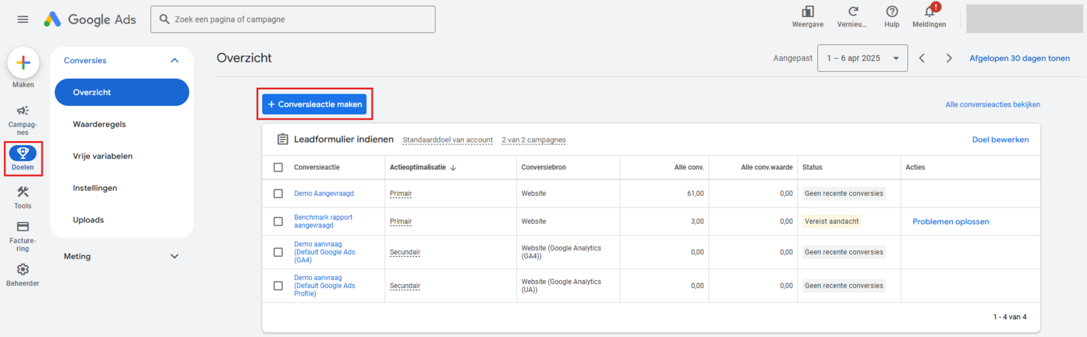The image size is (1087, 337).
Task: Open Meldingen bell notifications
Action: point(929,12)
